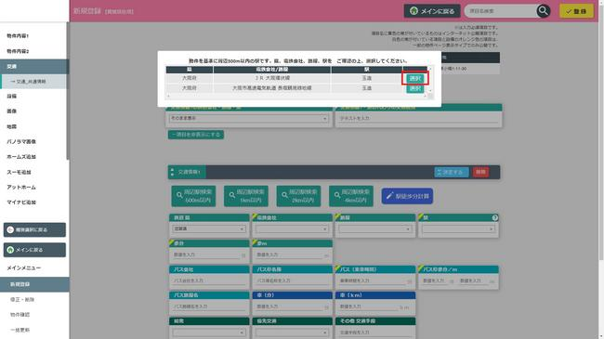Click the 1km以内 nearby station search icon
This screenshot has height=339, width=604.
point(232,195)
